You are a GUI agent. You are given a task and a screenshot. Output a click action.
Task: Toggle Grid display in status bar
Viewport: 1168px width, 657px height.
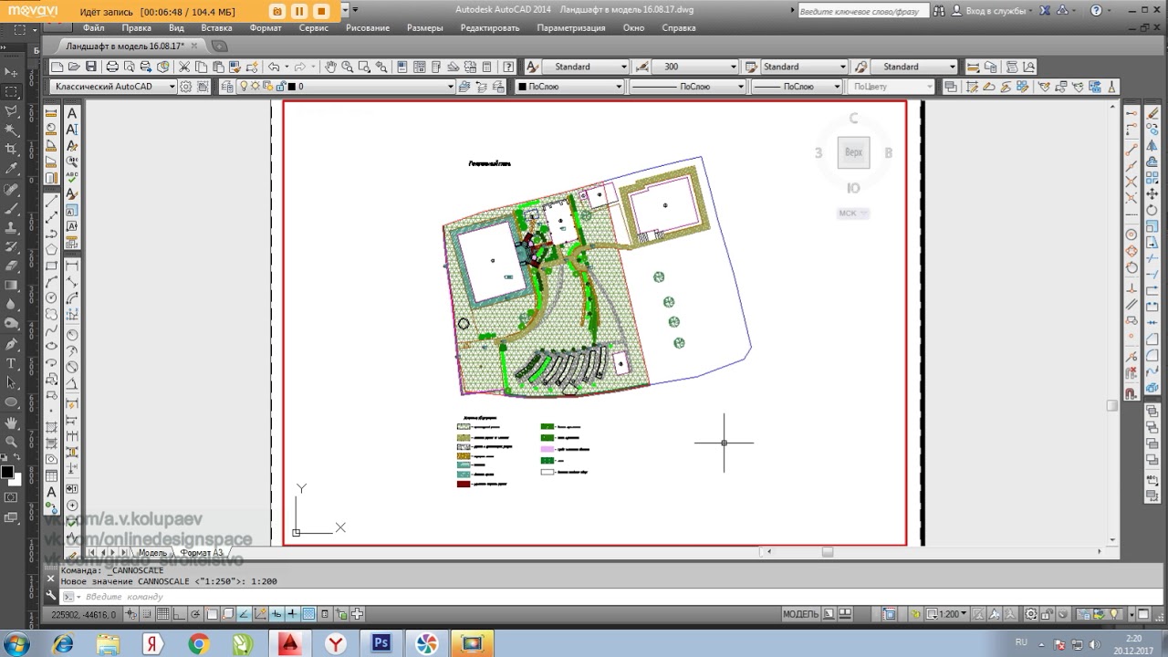162,614
